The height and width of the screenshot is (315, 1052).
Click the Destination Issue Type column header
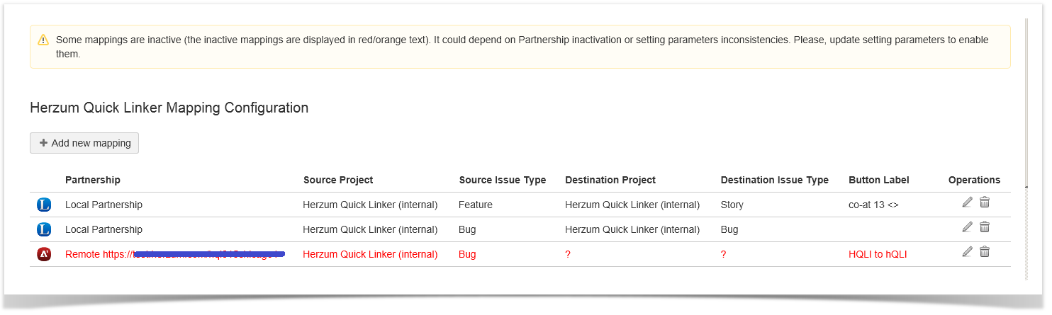[x=774, y=180]
